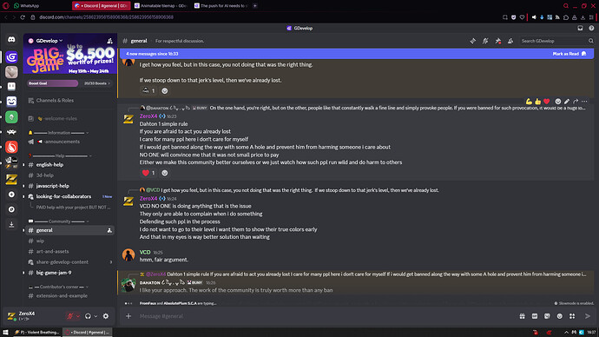Open notification settings bell in header
Image resolution: width=599 pixels, height=337 pixels.
tap(485, 41)
